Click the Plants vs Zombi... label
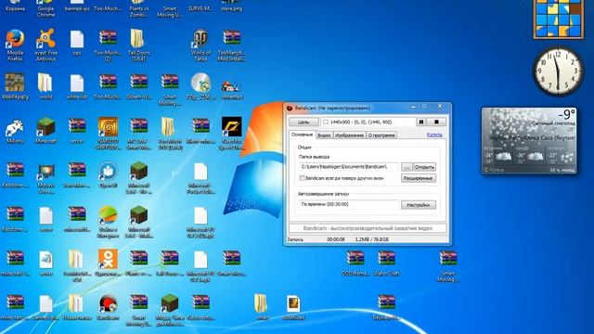 (x=138, y=12)
